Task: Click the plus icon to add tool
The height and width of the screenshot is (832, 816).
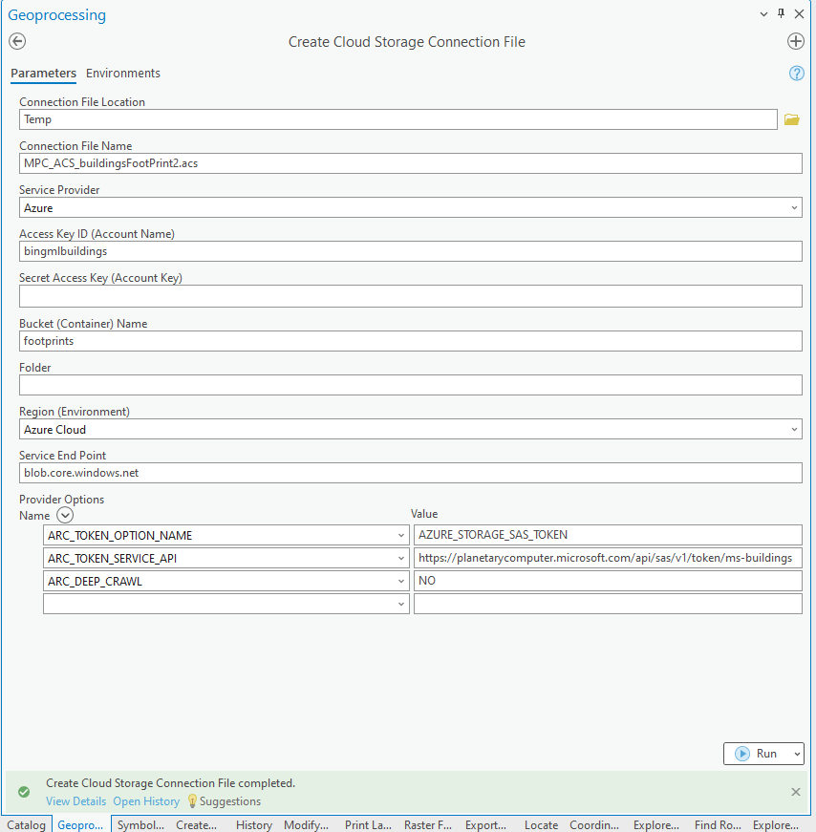Action: 796,41
